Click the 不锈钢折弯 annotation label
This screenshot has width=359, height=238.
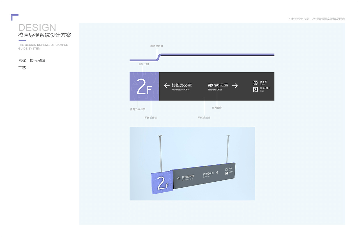157,46
